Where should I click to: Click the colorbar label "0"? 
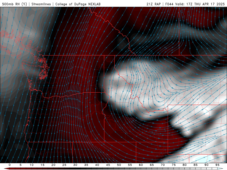pyautogui.click(x=10, y=165)
